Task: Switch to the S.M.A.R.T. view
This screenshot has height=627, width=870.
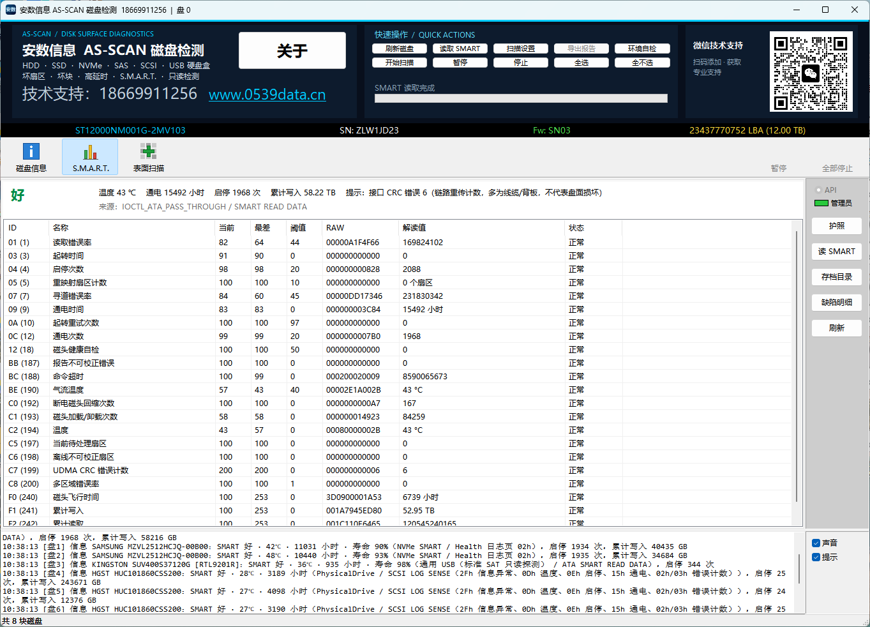Action: (90, 157)
